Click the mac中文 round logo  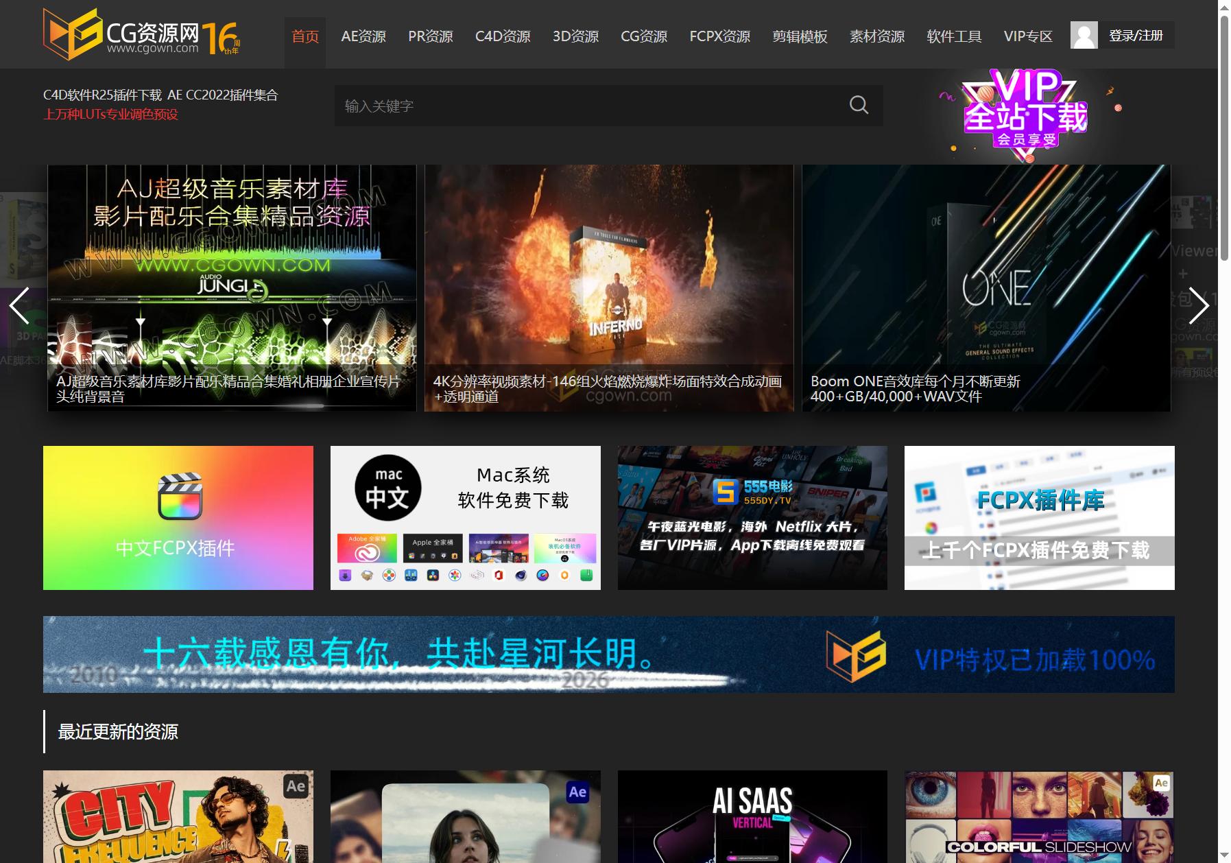[x=388, y=488]
